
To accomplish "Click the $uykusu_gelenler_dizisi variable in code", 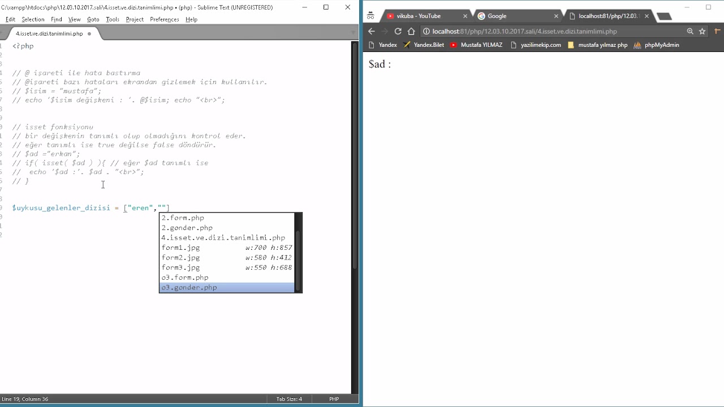I will tap(61, 208).
